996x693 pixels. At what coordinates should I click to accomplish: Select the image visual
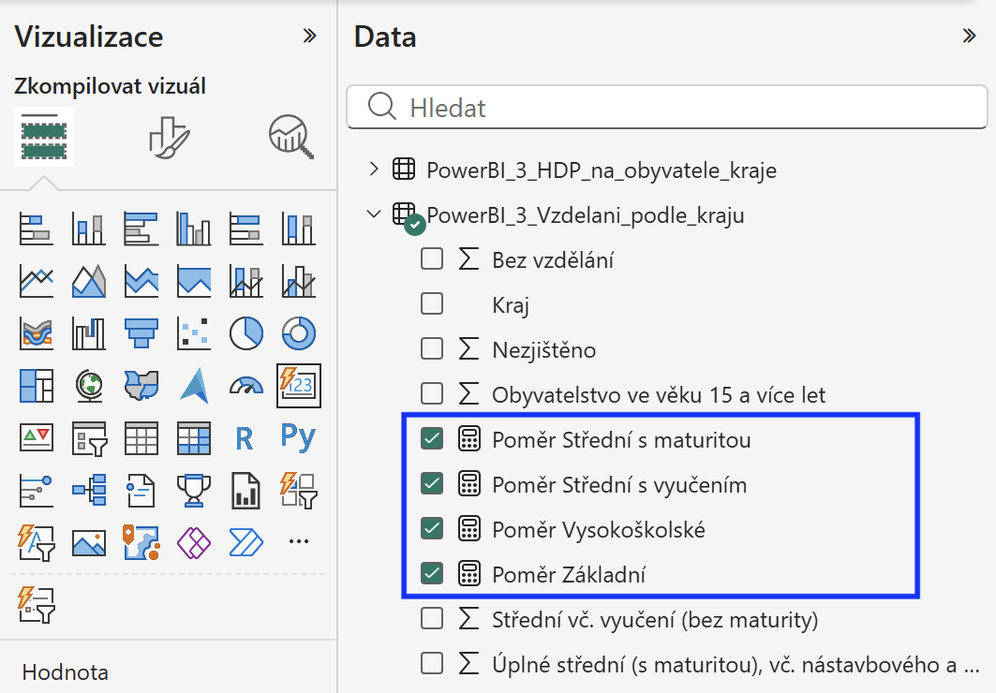[x=88, y=543]
